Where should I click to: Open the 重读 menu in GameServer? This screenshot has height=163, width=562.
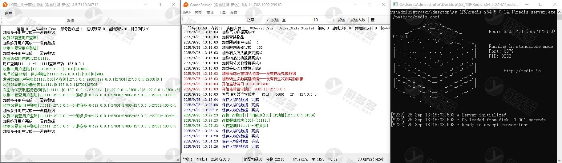(210, 13)
